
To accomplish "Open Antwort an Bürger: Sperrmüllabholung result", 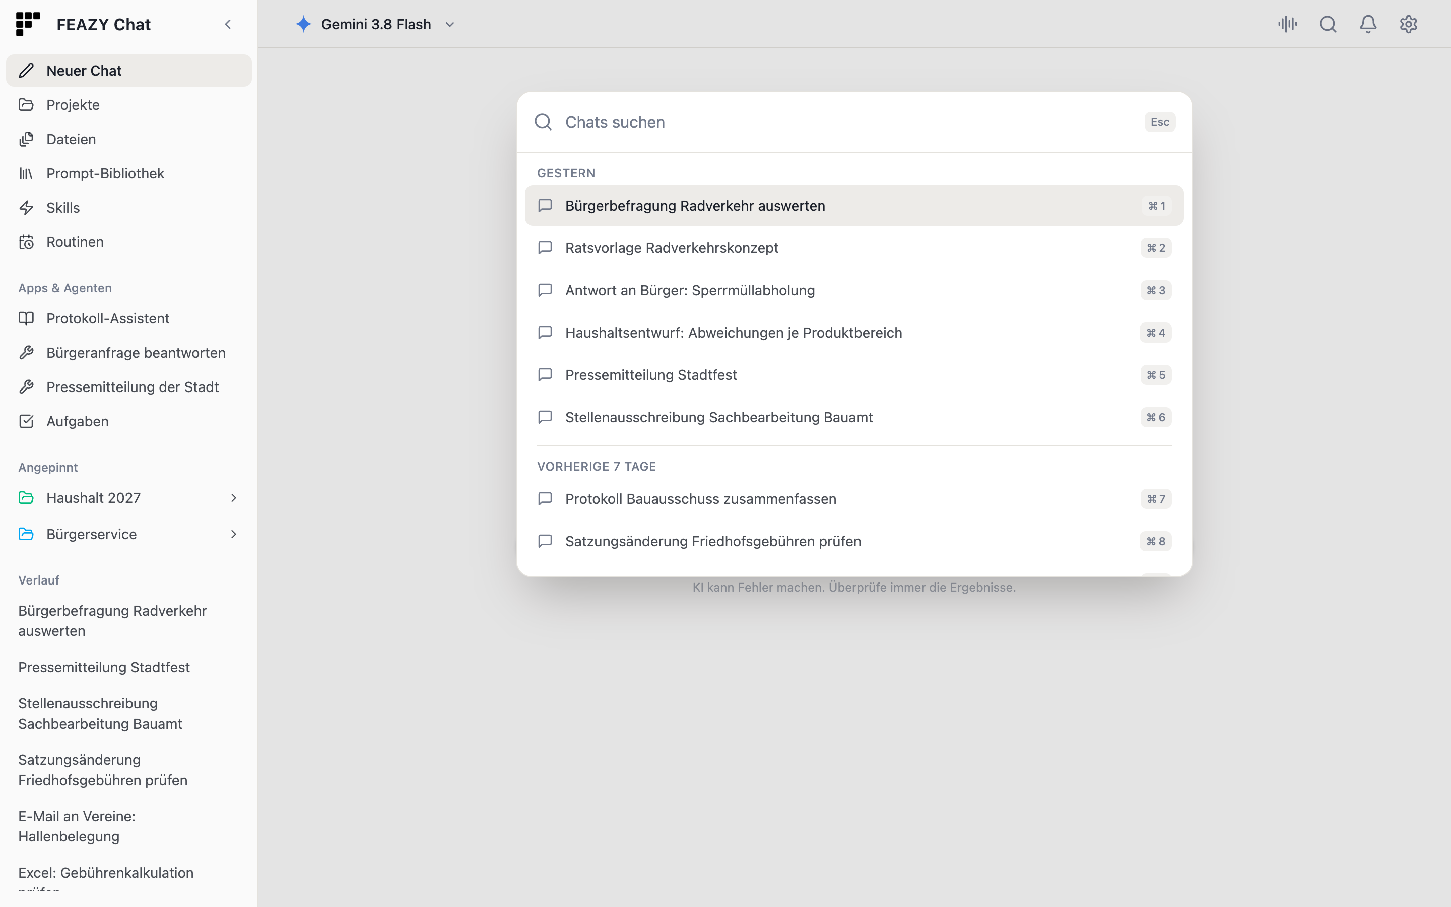I will 854,290.
